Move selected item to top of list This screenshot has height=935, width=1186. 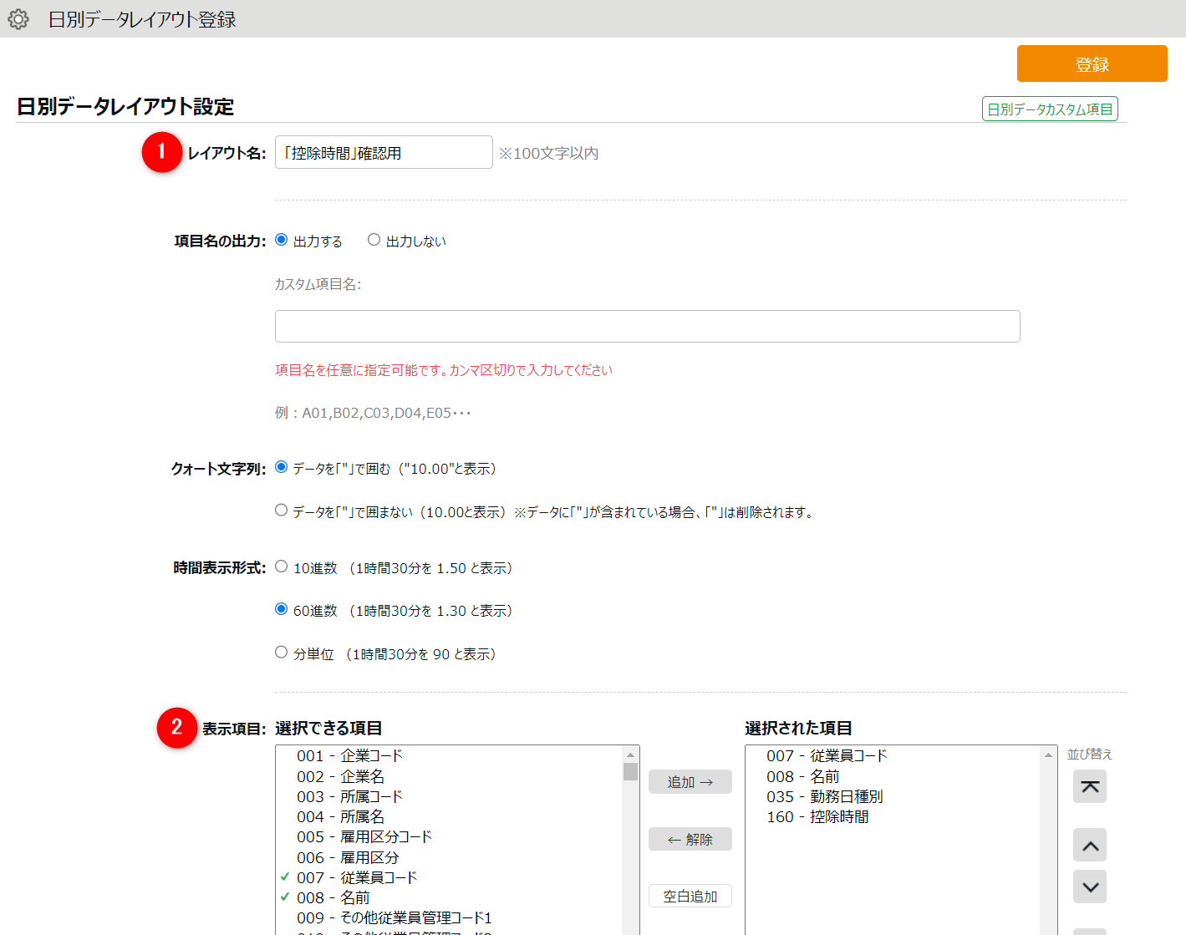pyautogui.click(x=1090, y=786)
